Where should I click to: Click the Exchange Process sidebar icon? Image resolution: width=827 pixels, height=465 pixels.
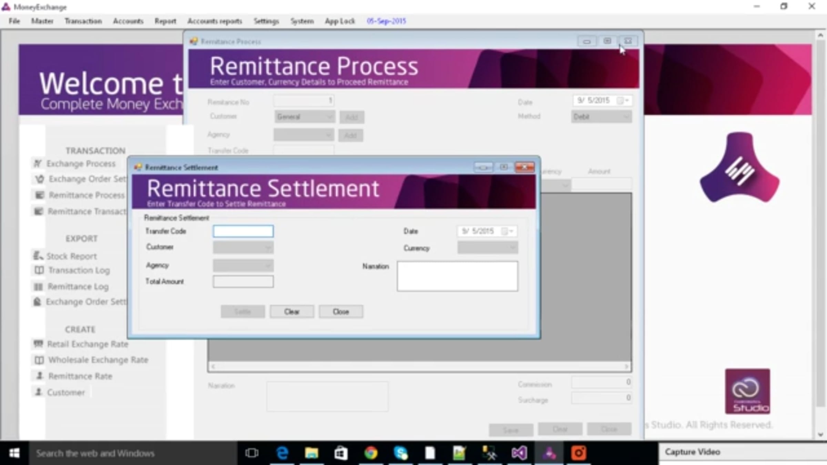(38, 164)
